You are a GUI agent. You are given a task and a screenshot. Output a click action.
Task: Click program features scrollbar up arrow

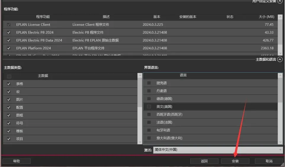(280, 17)
